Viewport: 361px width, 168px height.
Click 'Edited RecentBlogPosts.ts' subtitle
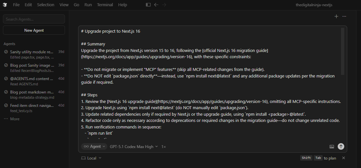(32, 71)
